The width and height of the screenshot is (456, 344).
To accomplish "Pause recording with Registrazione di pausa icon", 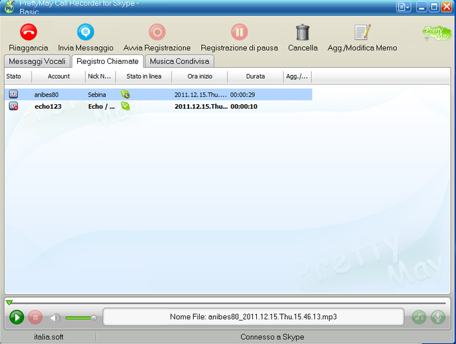I will [x=239, y=32].
